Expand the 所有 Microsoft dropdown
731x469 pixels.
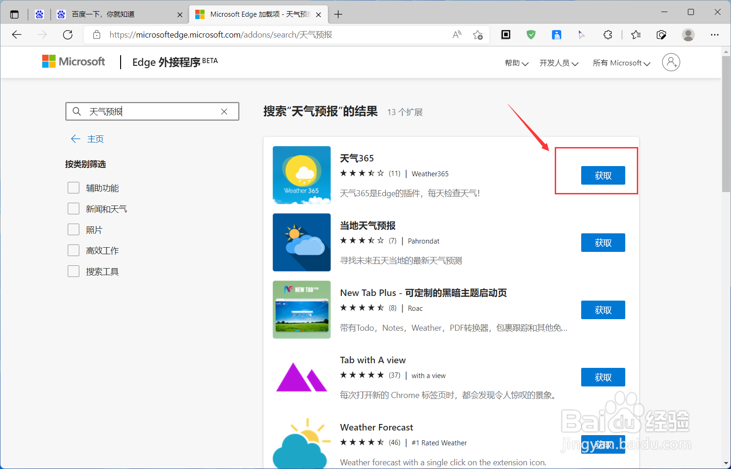point(622,63)
